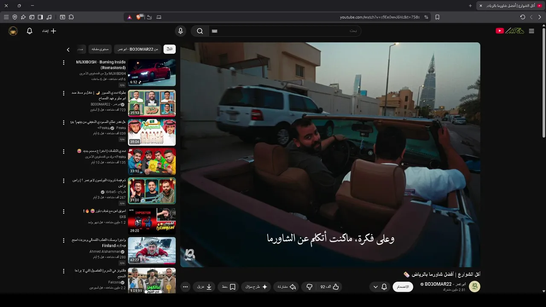Click the channel watermark in video corner
This screenshot has height=307, width=546.
[x=190, y=255]
